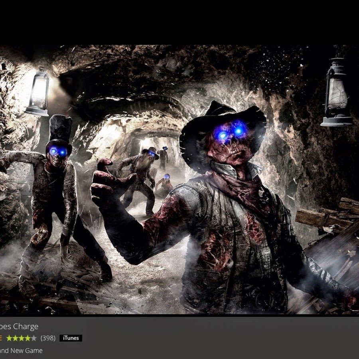Click the hanging lantern on the left
This screenshot has width=359, height=359.
37,92
